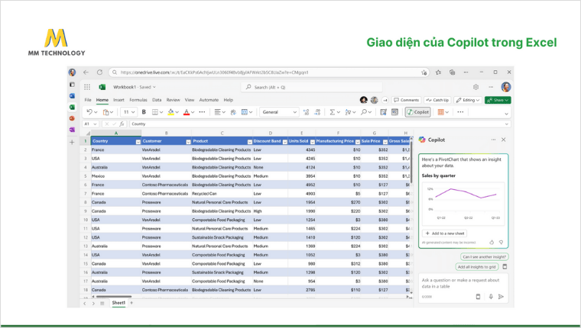Toggle the Copilot pane button in ribbon
Screen dimensions: 581x328
(417, 112)
